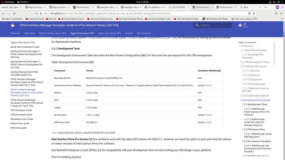Image resolution: width=285 pixels, height=160 pixels.
Task: Open Firefox application hamburger menu
Action: (281, 13)
